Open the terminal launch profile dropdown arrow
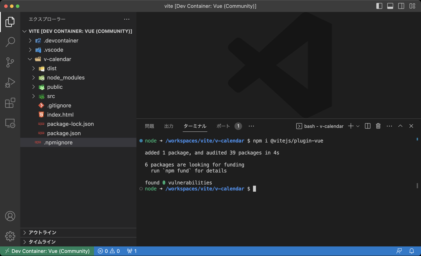Image resolution: width=421 pixels, height=256 pixels. [358, 126]
